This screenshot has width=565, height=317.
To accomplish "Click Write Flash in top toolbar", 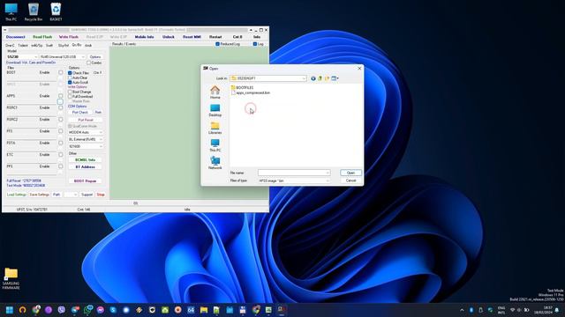I will pyautogui.click(x=69, y=37).
